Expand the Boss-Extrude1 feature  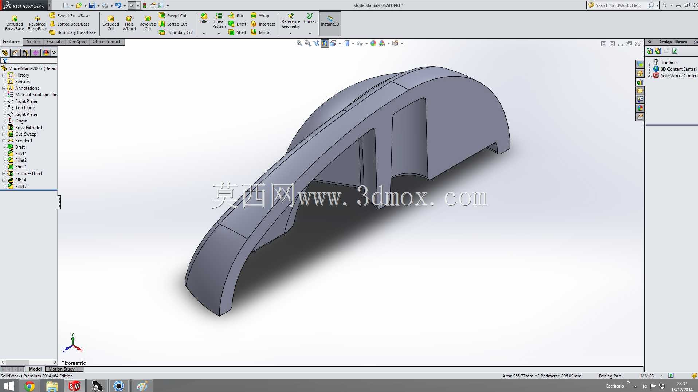click(4, 128)
